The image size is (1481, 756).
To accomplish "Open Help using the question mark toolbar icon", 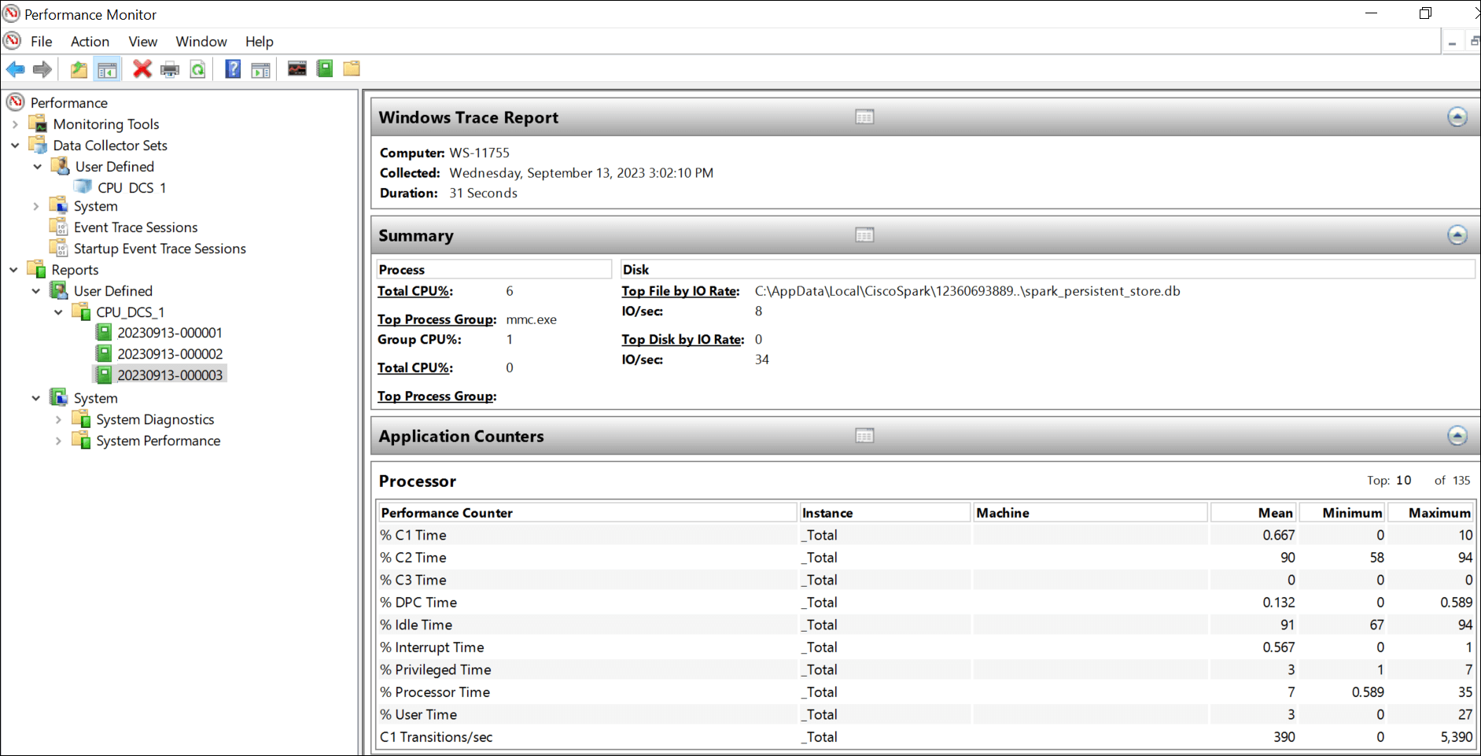I will (x=233, y=69).
